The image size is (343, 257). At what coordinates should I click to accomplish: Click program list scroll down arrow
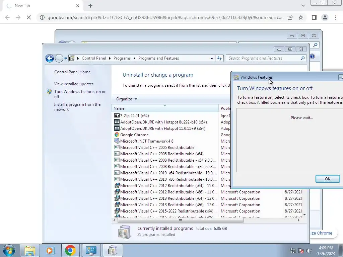coord(304,215)
